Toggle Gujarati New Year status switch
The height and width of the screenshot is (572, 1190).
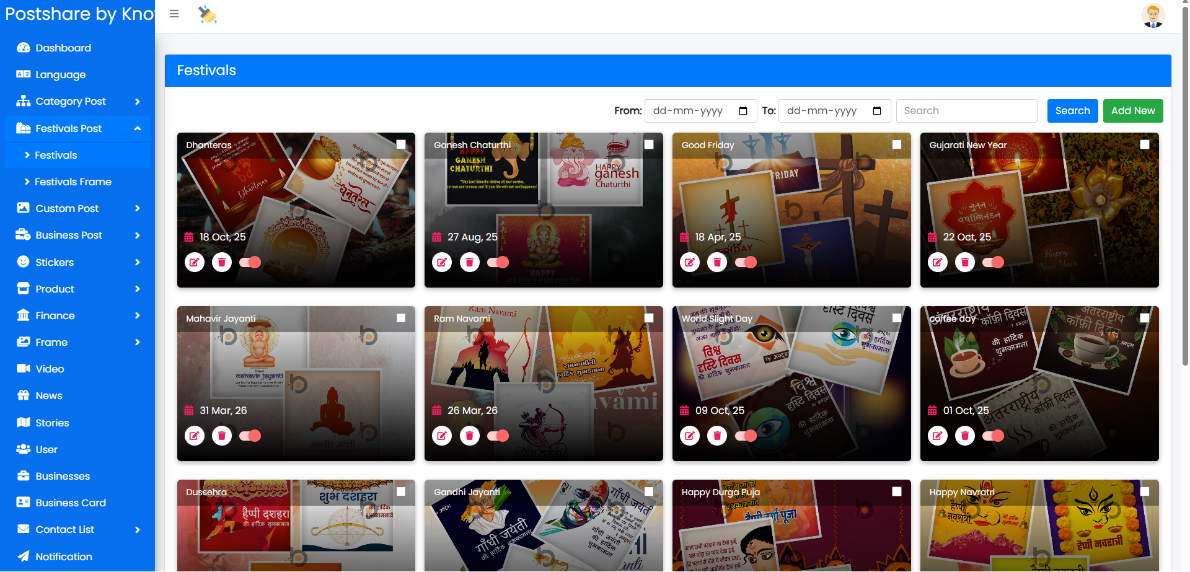click(x=994, y=262)
